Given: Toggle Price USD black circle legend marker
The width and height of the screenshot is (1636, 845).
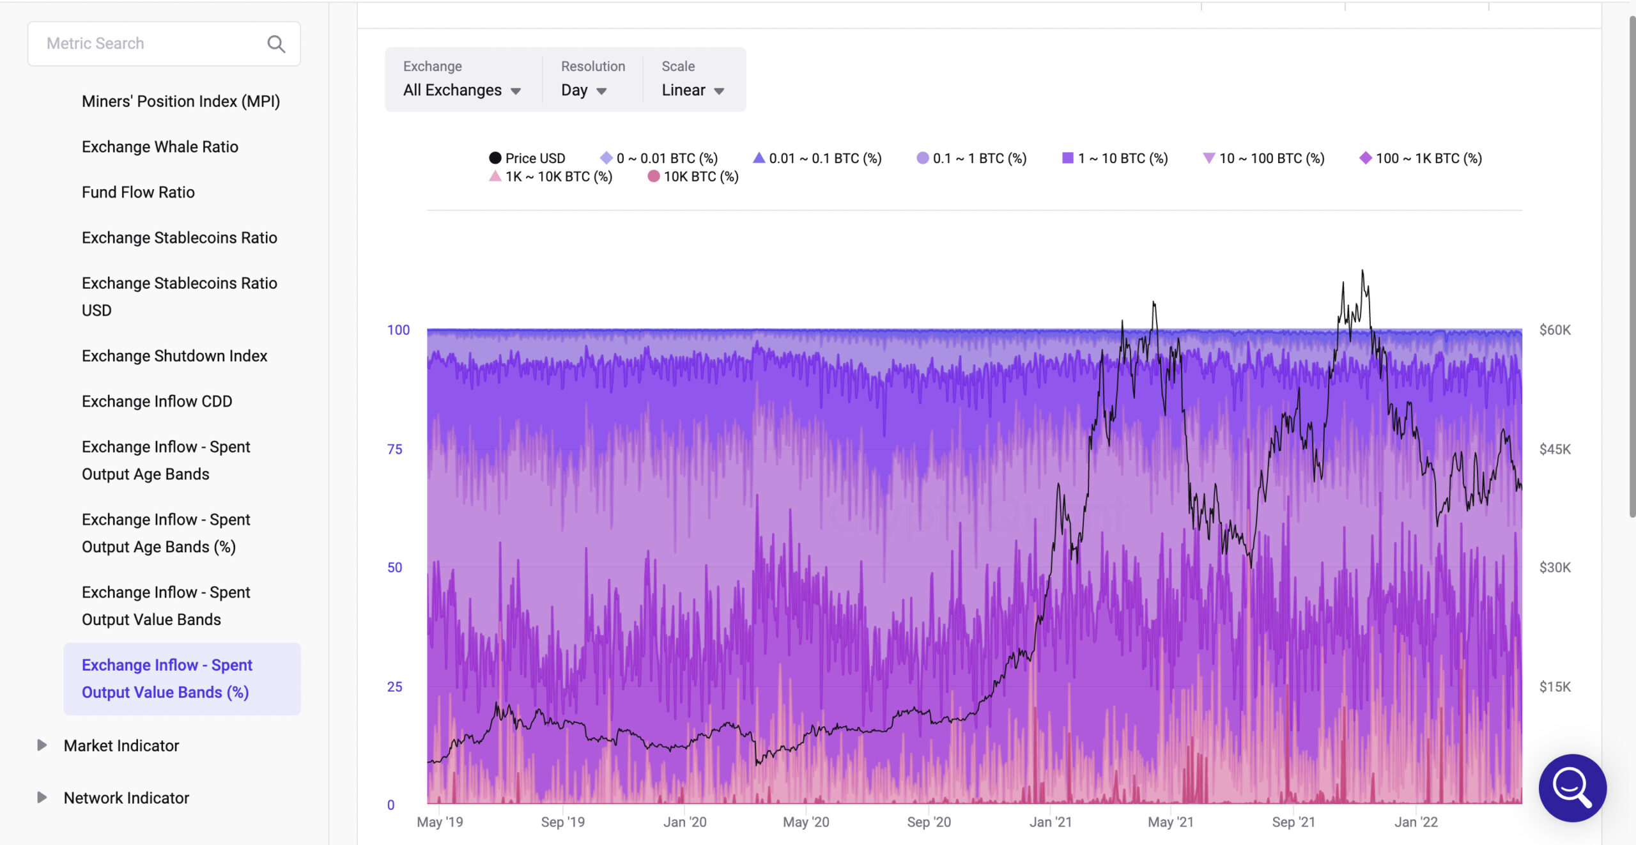Looking at the screenshot, I should pyautogui.click(x=495, y=158).
